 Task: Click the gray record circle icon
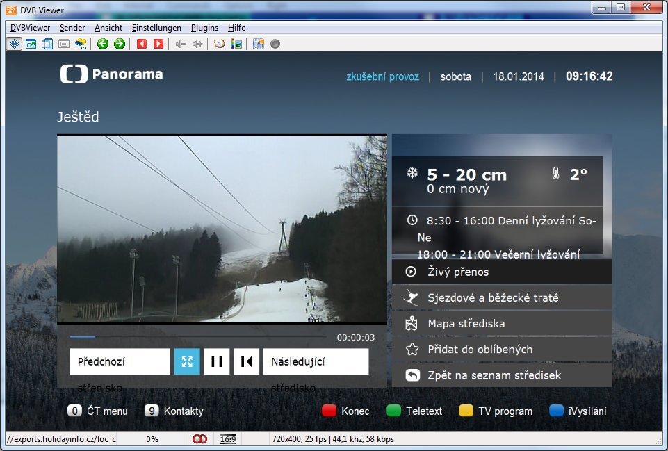(x=275, y=44)
